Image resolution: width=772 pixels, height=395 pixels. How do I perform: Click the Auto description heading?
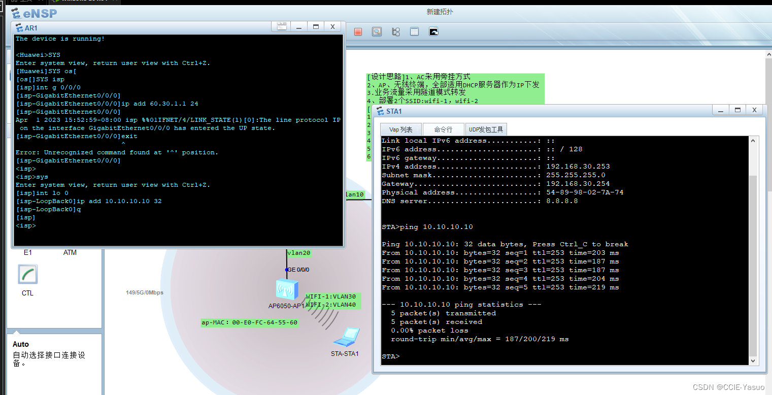coord(21,344)
